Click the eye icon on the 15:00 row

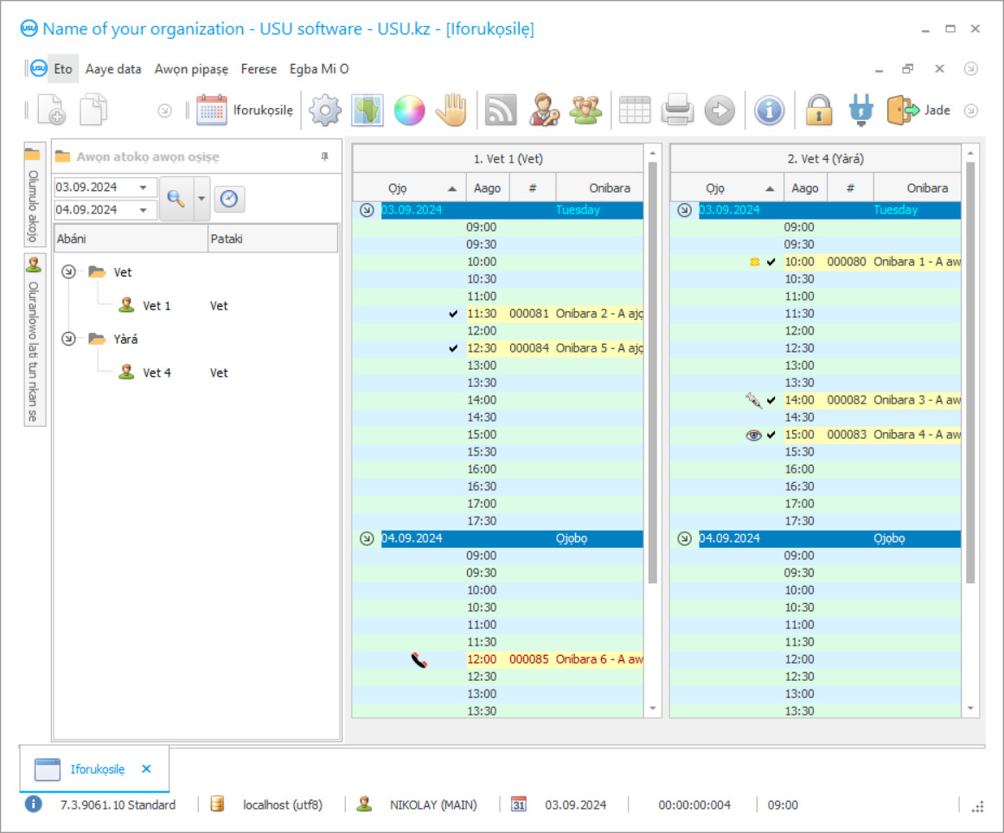point(753,435)
